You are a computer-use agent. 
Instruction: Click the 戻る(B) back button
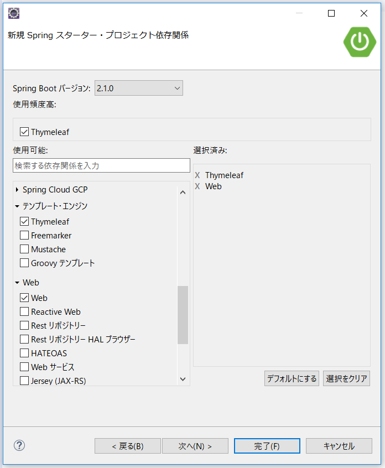click(x=128, y=446)
